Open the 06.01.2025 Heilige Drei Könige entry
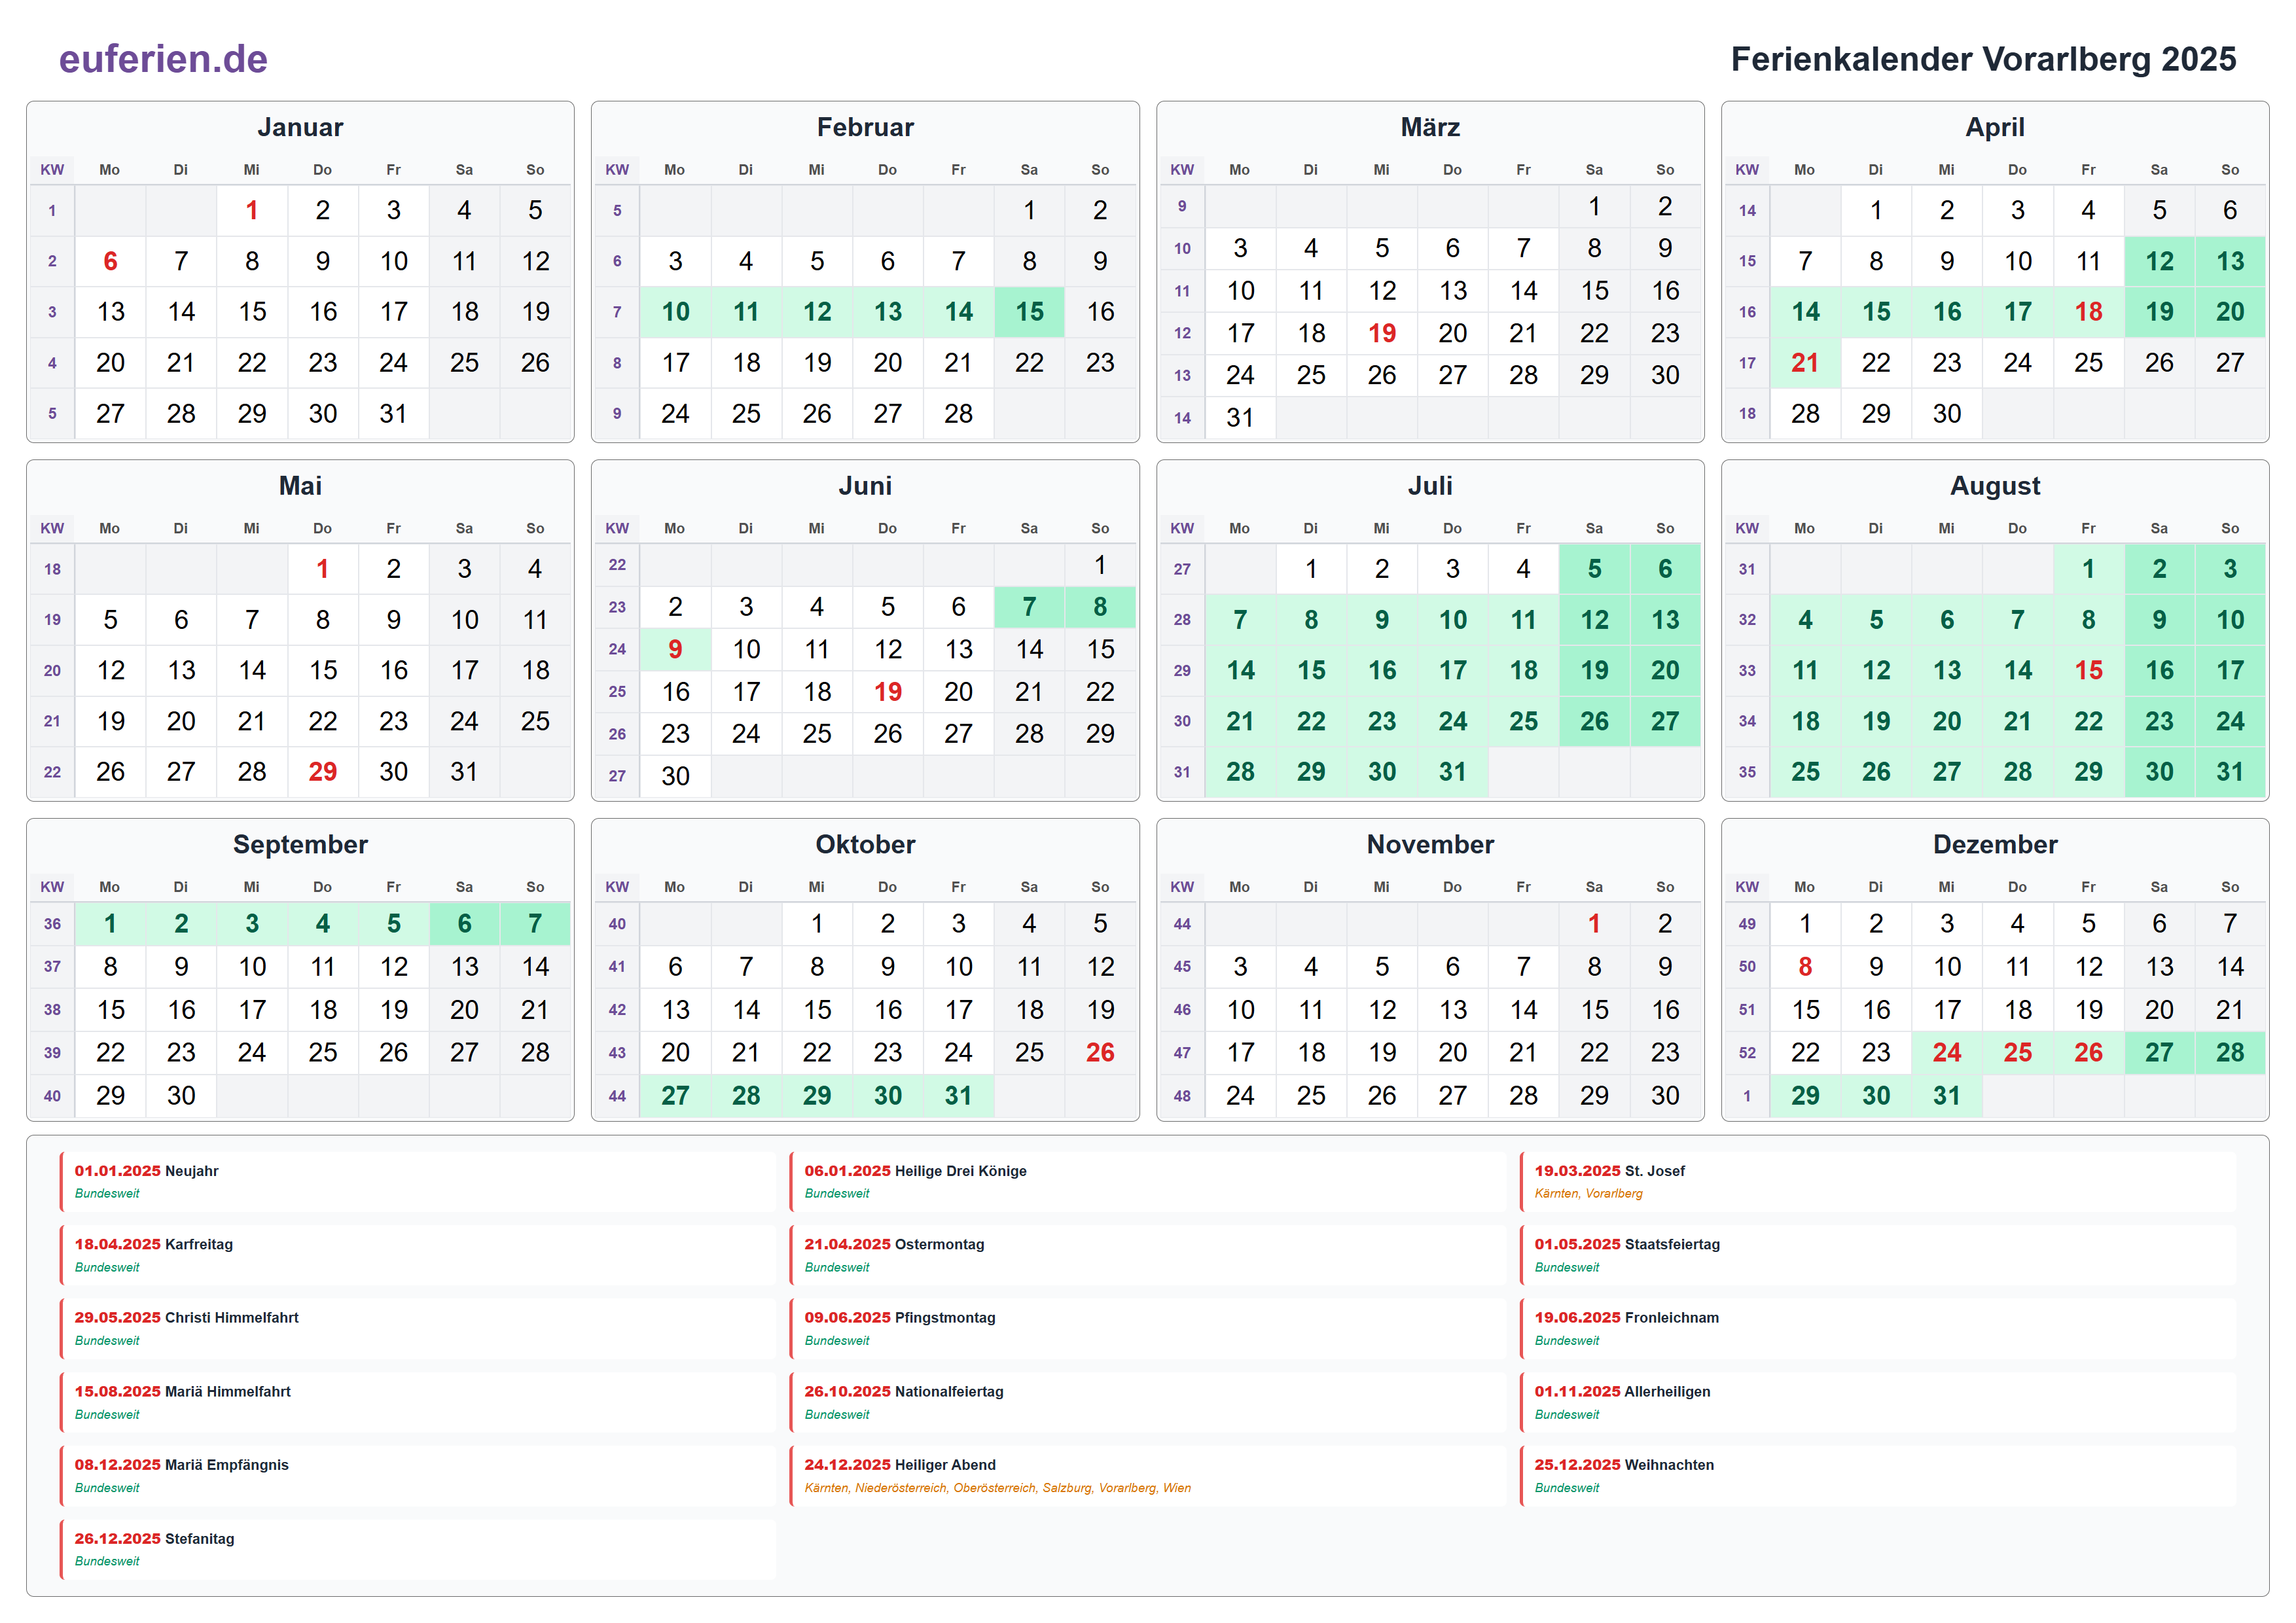The width and height of the screenshot is (2296, 1623). pos(1148,1181)
